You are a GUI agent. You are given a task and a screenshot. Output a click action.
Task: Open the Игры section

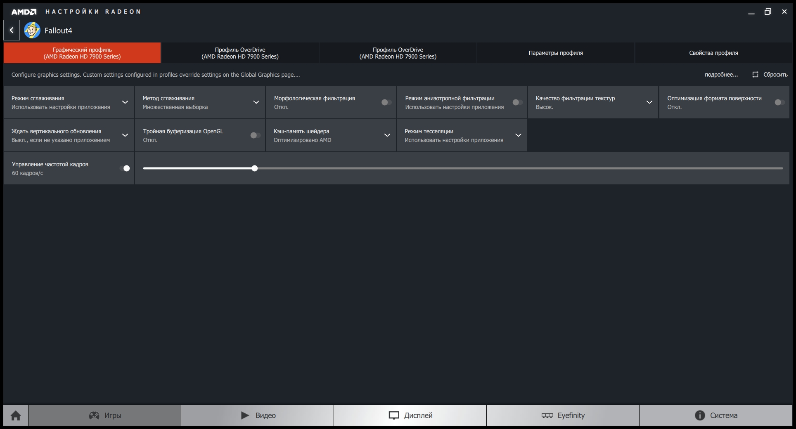coord(105,415)
